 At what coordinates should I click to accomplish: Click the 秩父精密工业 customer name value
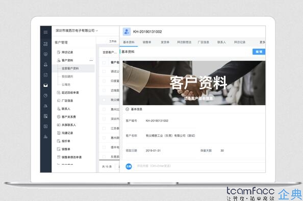170,136
